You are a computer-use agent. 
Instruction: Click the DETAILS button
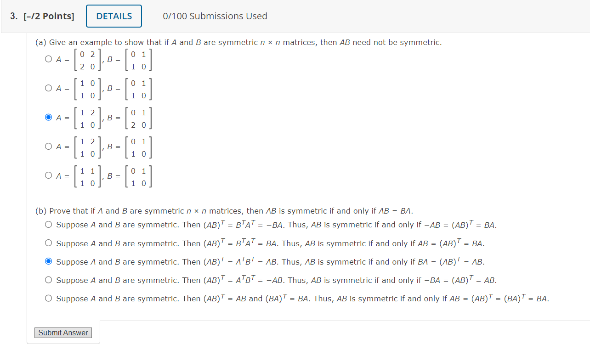point(113,16)
